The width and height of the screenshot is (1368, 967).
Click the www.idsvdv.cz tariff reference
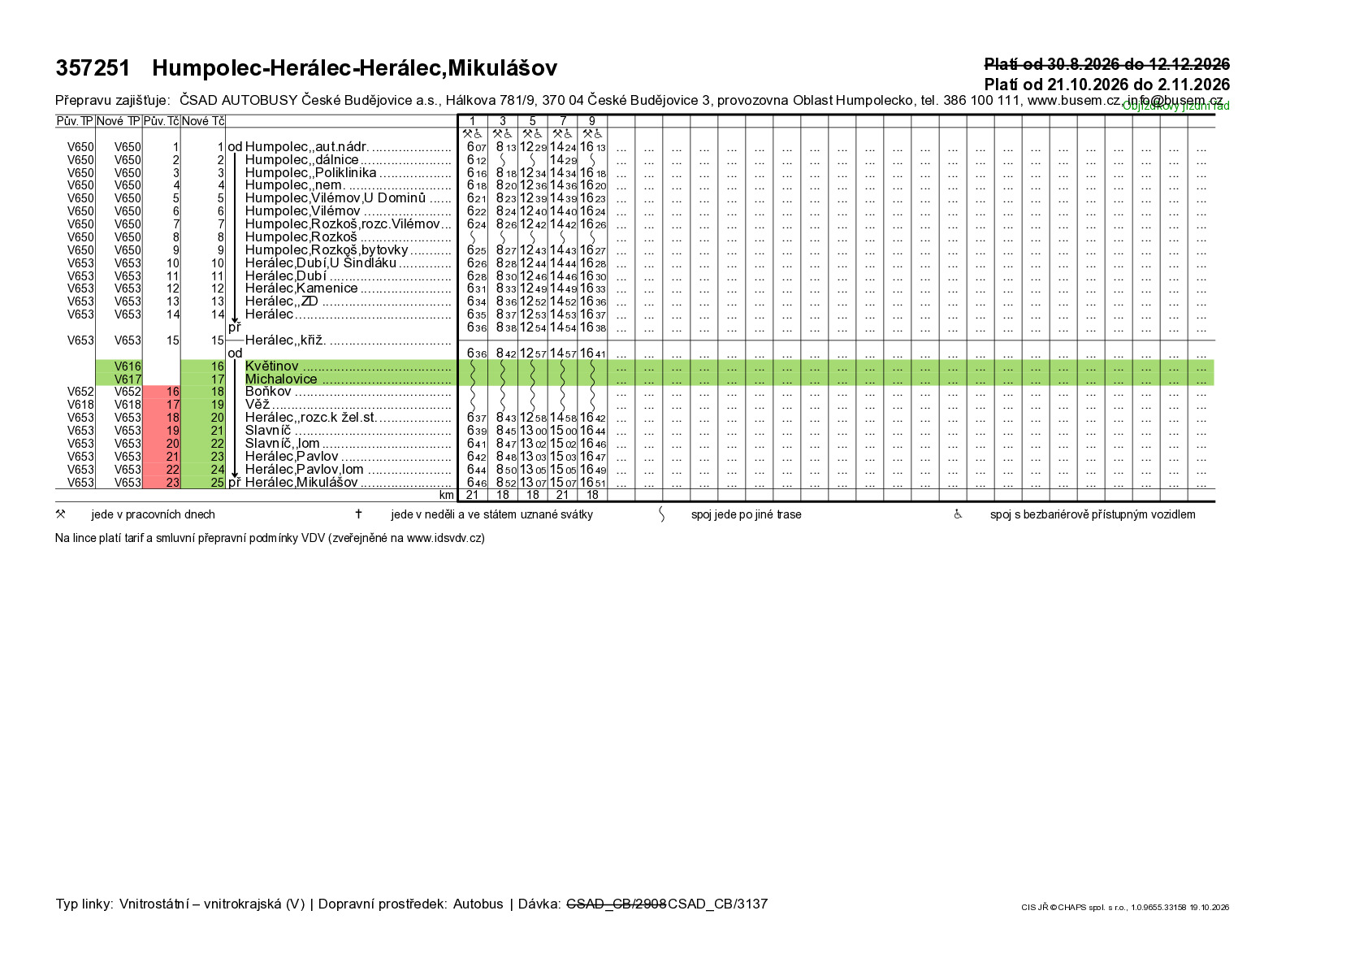pyautogui.click(x=444, y=538)
